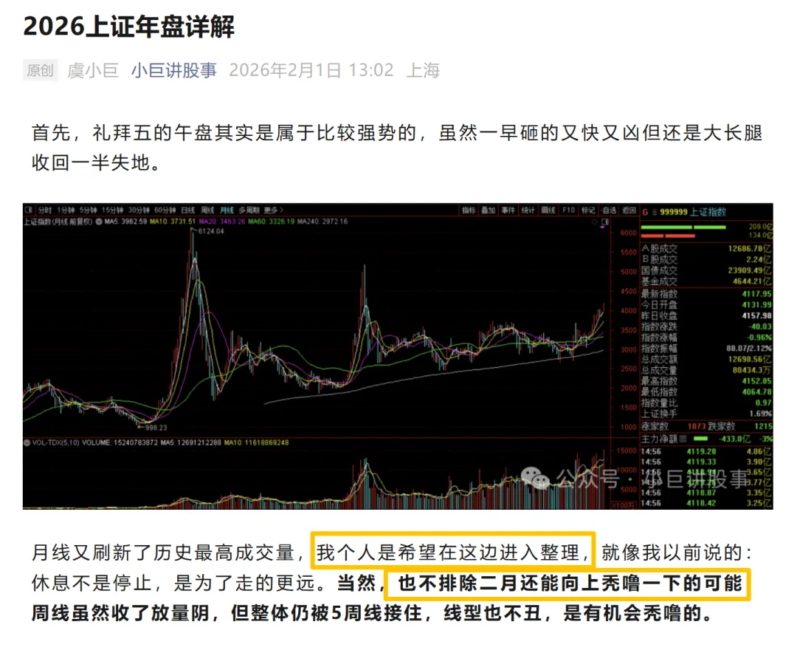
Task: Select the 5分钟 period tab
Action: pyautogui.click(x=88, y=210)
